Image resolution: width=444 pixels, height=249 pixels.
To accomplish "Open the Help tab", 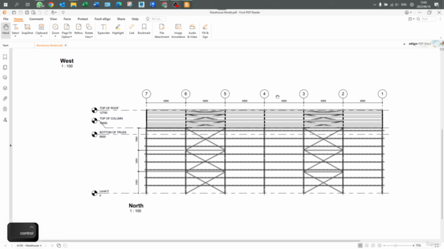I will [135, 19].
